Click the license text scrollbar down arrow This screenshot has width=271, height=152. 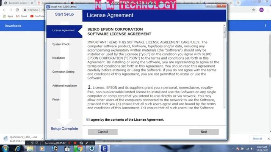[224, 107]
